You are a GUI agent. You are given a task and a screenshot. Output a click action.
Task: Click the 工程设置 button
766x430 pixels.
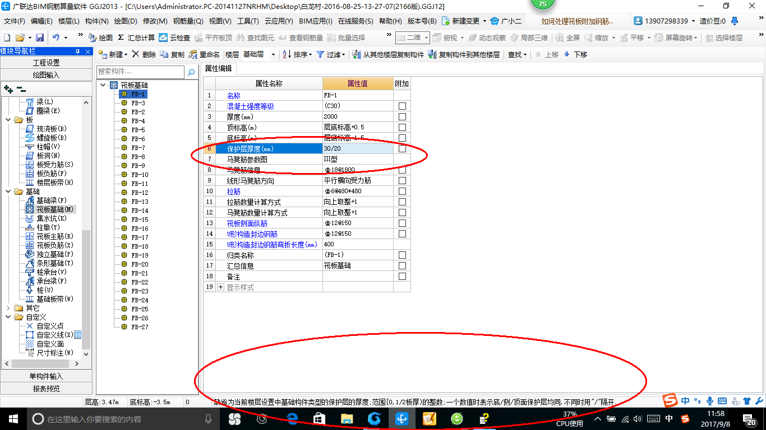(46, 63)
